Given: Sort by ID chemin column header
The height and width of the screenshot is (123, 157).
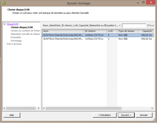Looking at the screenshot, I should [95, 31].
